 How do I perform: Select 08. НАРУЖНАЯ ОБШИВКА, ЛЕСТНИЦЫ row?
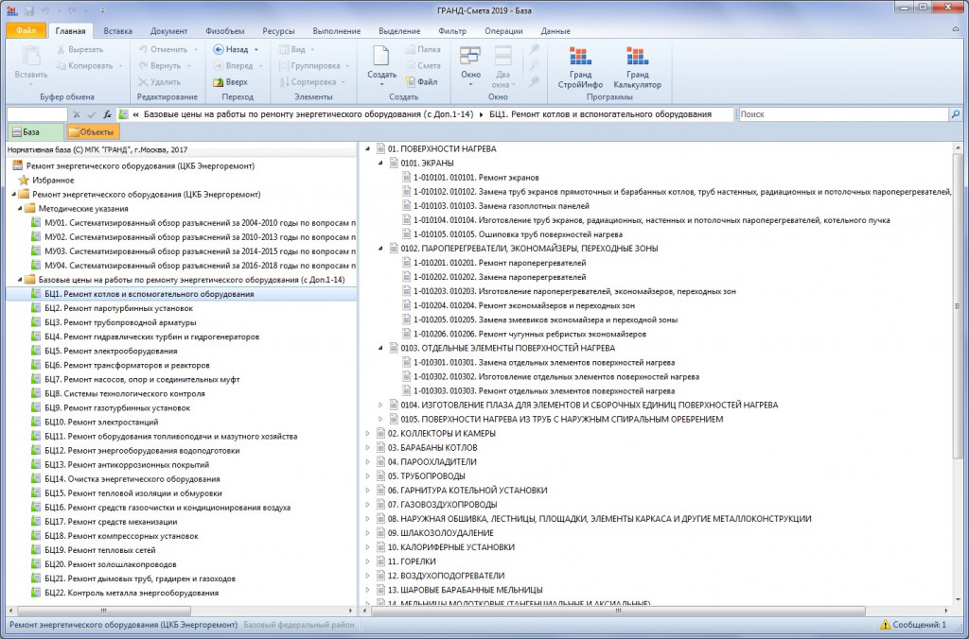point(593,519)
